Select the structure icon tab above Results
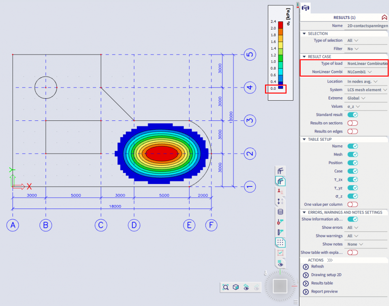 [x=306, y=7]
